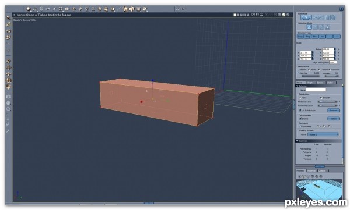
Task: Click the Selection Name input field
Action: coord(316,90)
